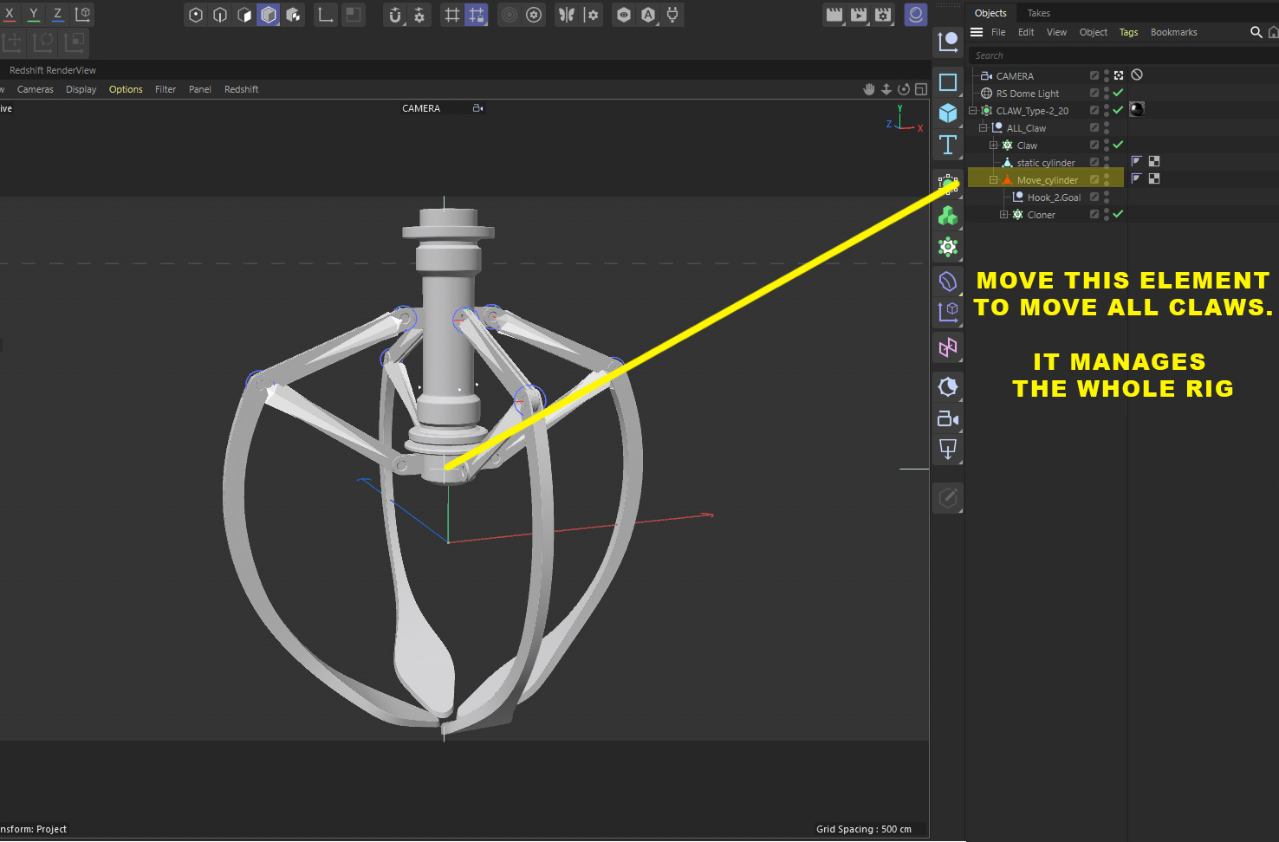Image resolution: width=1279 pixels, height=842 pixels.
Task: Click the Redshift logo icon
Action: 916,15
